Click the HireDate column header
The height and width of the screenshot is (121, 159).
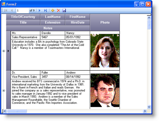tap(77, 22)
